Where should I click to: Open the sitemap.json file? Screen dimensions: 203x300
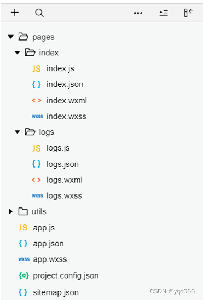point(56,292)
